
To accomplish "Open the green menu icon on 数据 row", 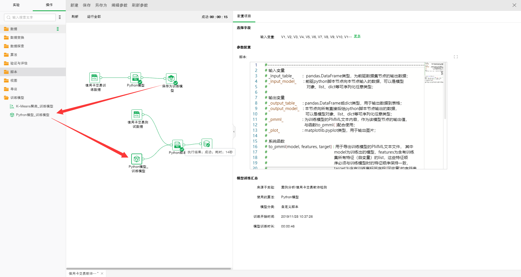I will 58,29.
